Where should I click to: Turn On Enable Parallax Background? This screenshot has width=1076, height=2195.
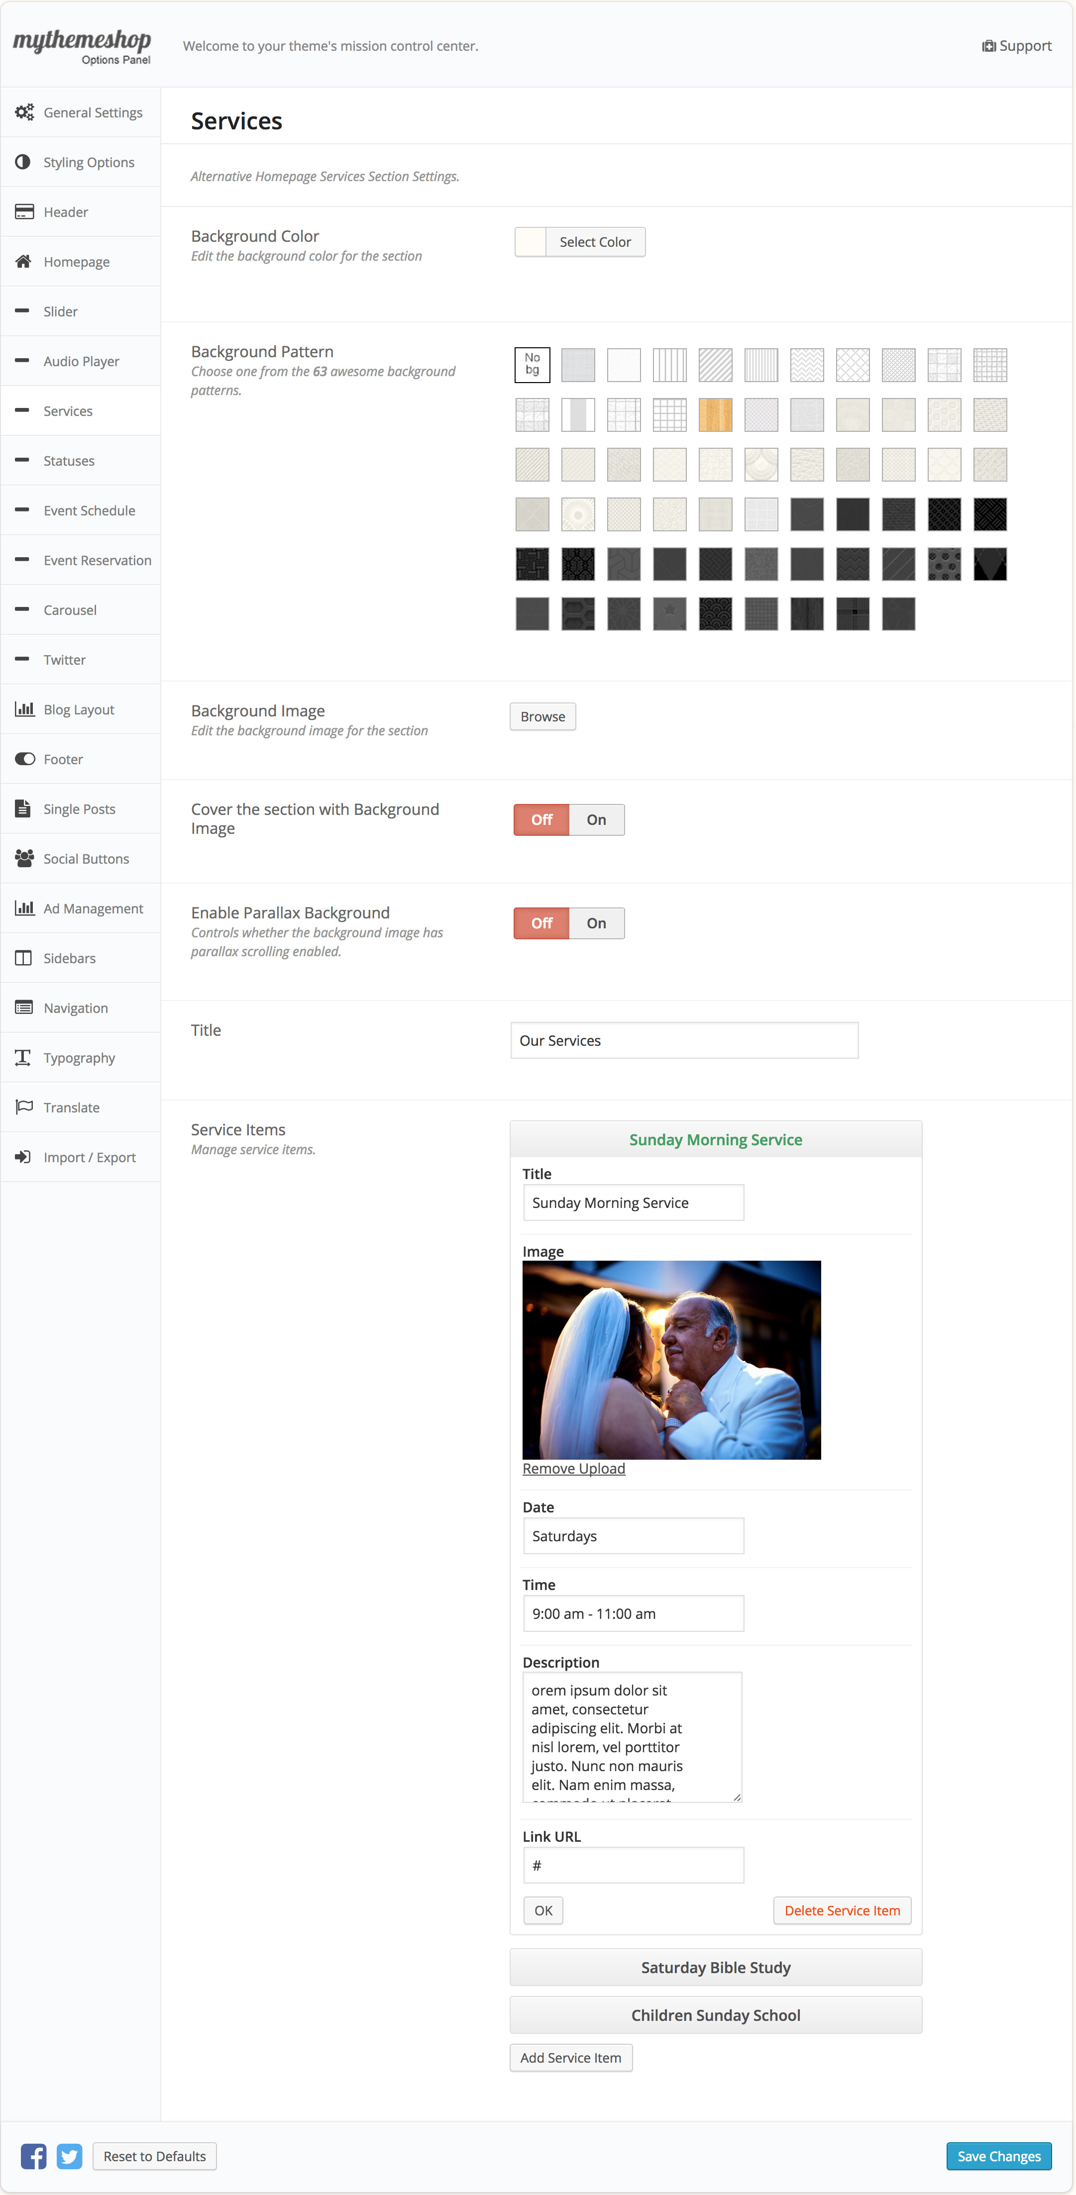click(x=596, y=923)
